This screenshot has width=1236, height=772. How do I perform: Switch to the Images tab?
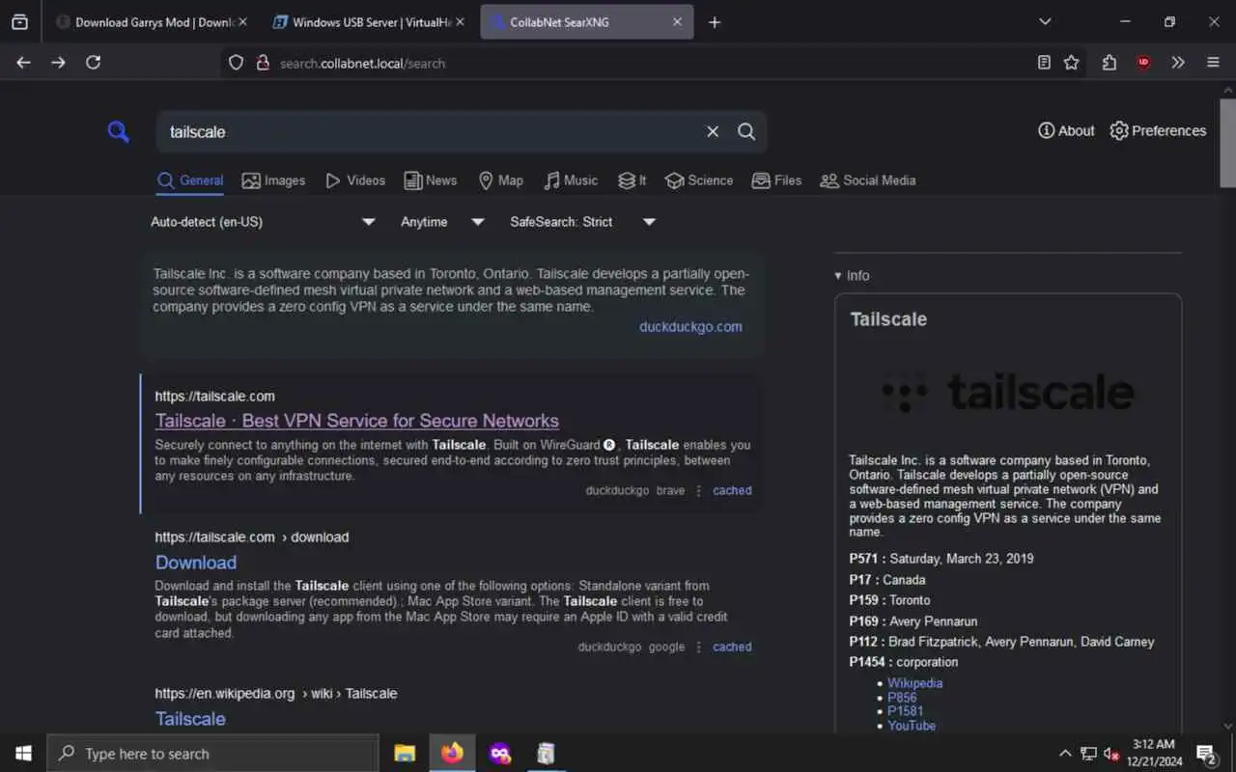click(273, 180)
